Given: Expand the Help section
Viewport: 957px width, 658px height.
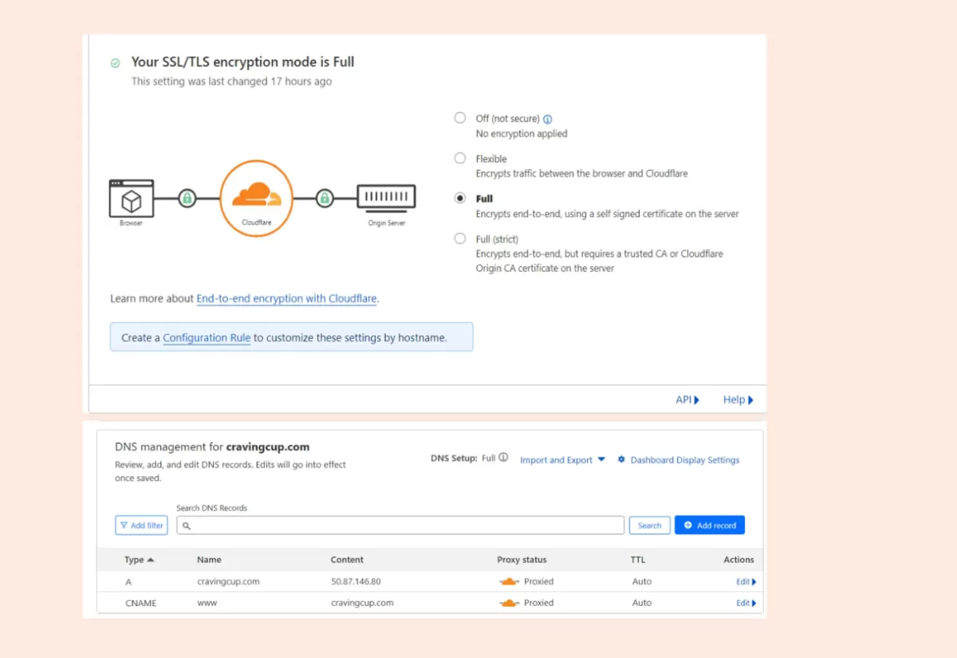Looking at the screenshot, I should [x=738, y=400].
